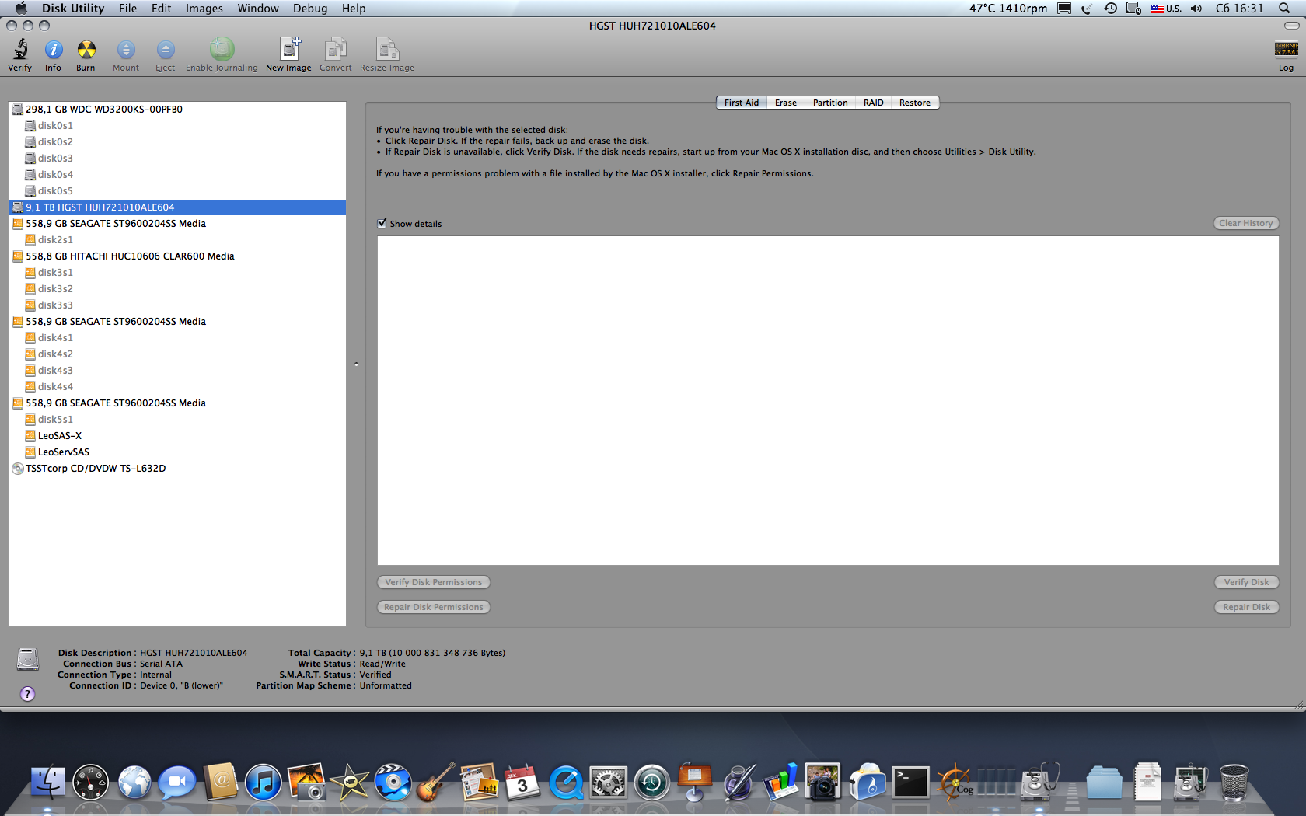The height and width of the screenshot is (816, 1306).
Task: Select the LeoSAS-X volume
Action: click(x=177, y=436)
